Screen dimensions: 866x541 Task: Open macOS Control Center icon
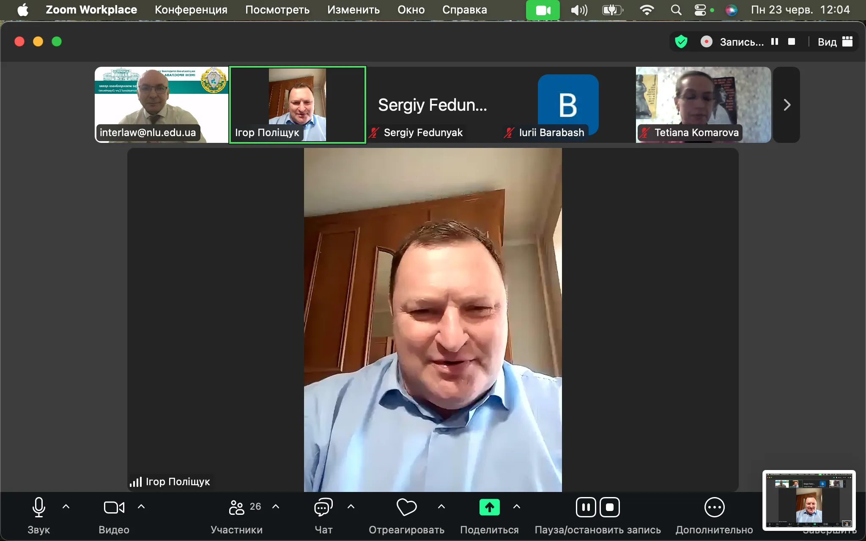pyautogui.click(x=700, y=10)
